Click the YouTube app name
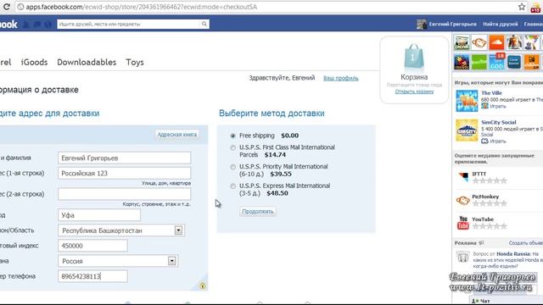The image size is (543, 305). 483,219
